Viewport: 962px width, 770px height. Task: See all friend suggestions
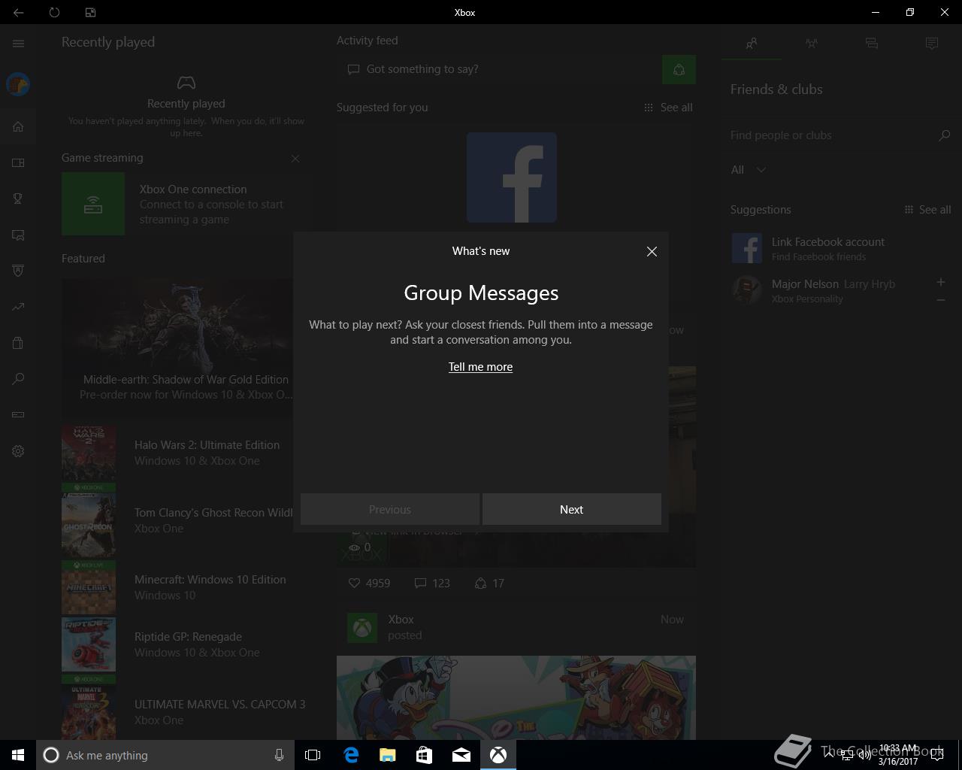point(927,210)
